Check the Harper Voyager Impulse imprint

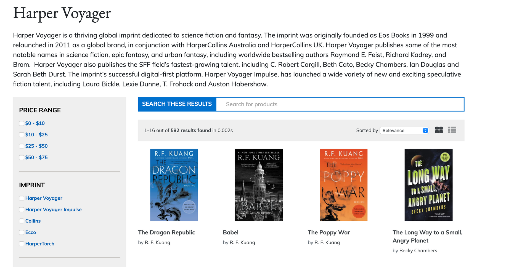(22, 209)
